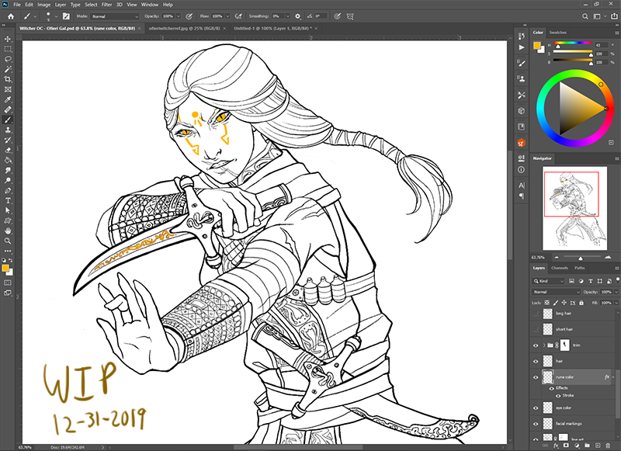Toggle visibility of eye color layer
The width and height of the screenshot is (621, 451).
point(536,407)
